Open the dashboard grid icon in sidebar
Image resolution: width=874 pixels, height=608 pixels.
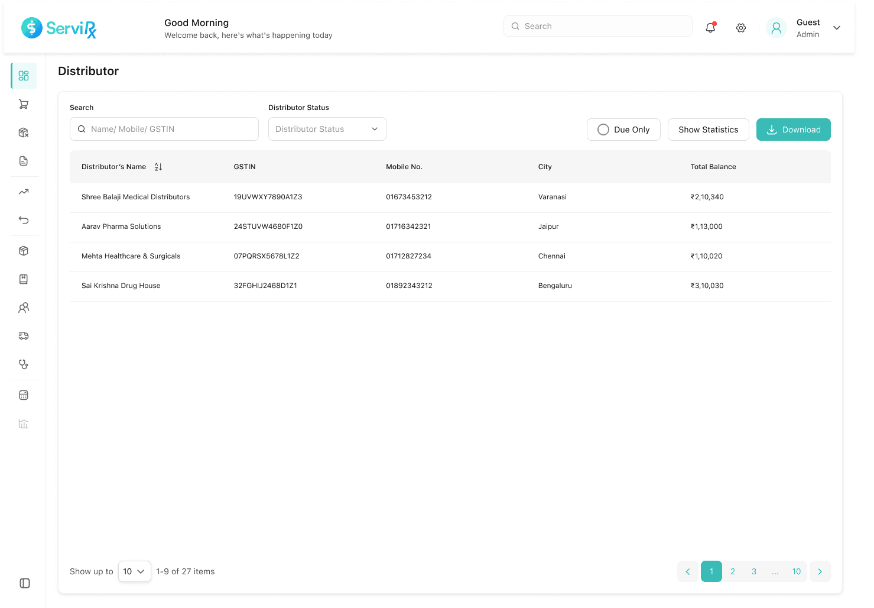(24, 76)
